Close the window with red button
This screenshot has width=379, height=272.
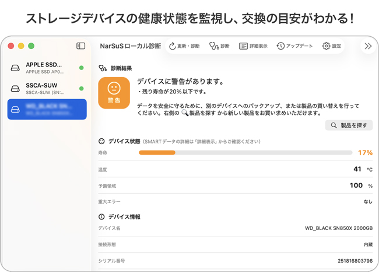pos(11,46)
